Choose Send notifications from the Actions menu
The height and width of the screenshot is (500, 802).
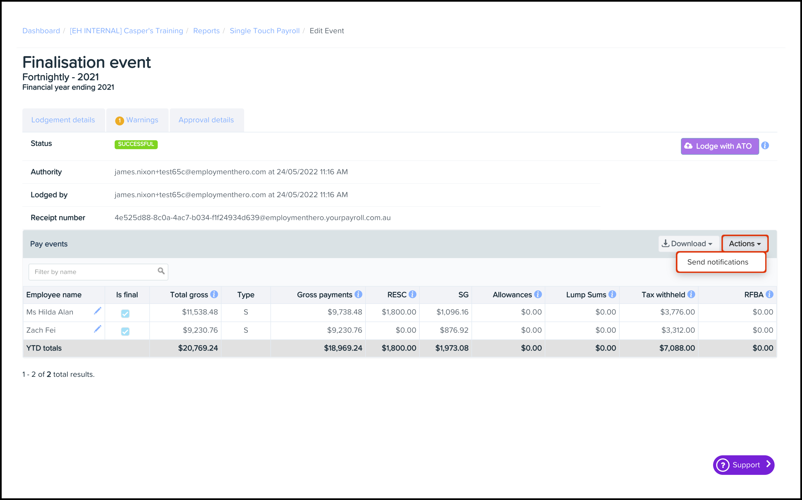718,262
